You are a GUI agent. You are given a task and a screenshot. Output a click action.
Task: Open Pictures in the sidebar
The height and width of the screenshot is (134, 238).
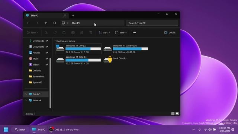point(35,52)
